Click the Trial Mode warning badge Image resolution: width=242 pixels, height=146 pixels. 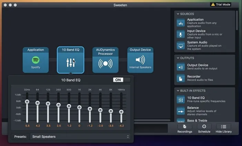(x=221, y=4)
